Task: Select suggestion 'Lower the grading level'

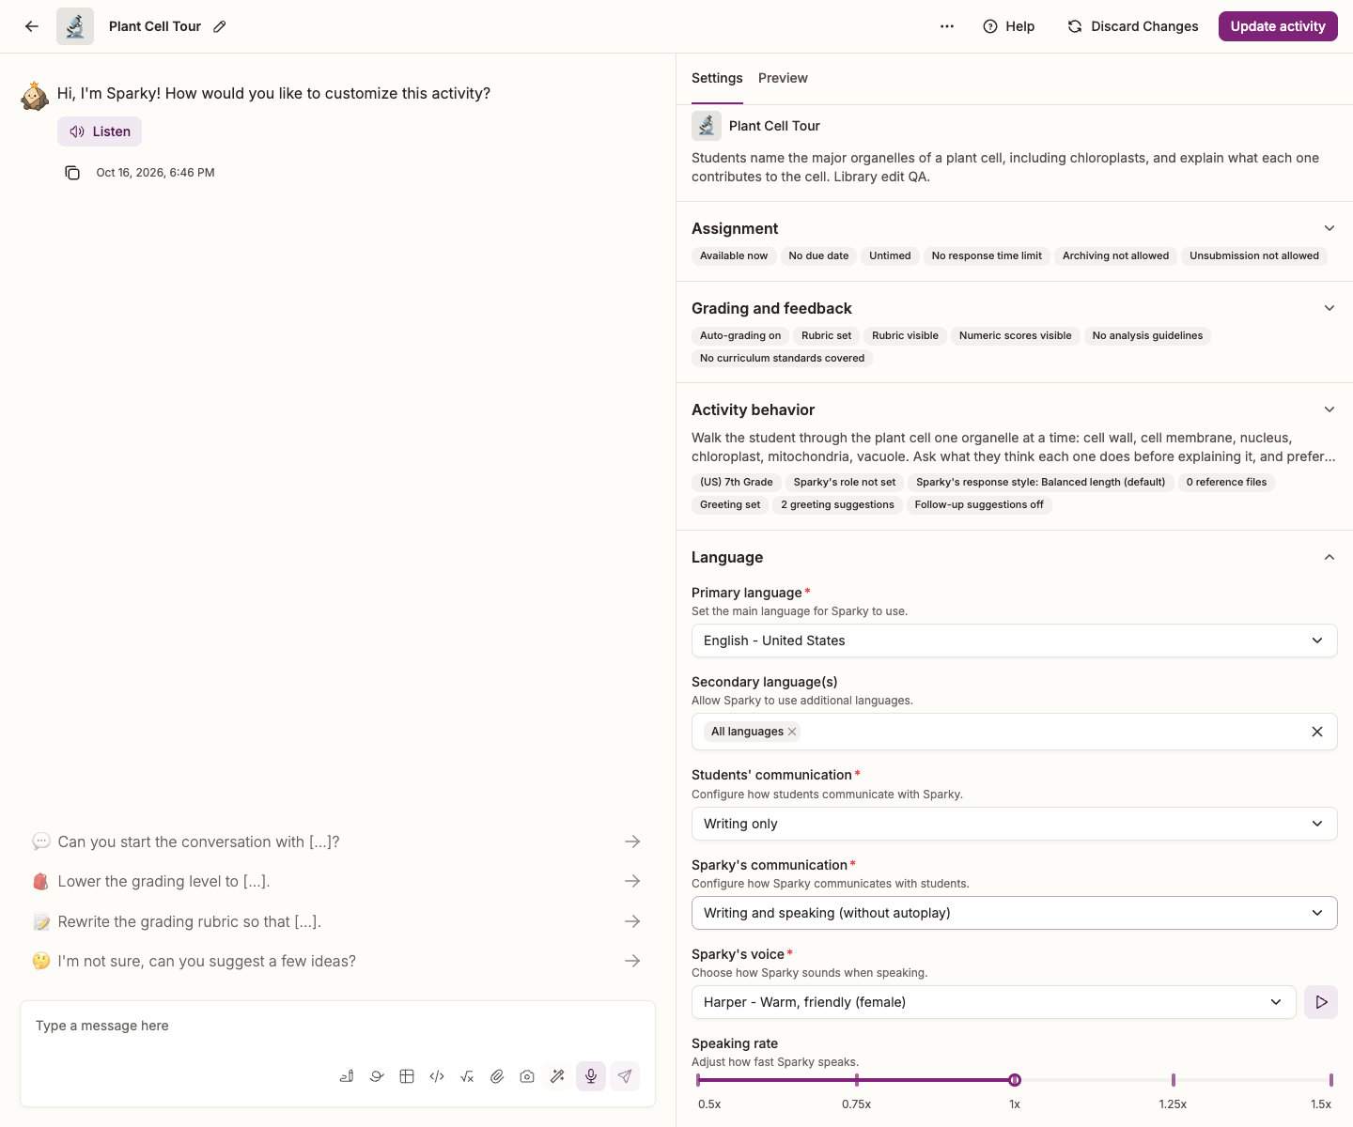Action: (x=336, y=881)
